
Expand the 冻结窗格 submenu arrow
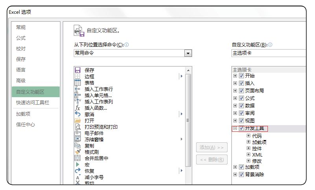[181, 139]
